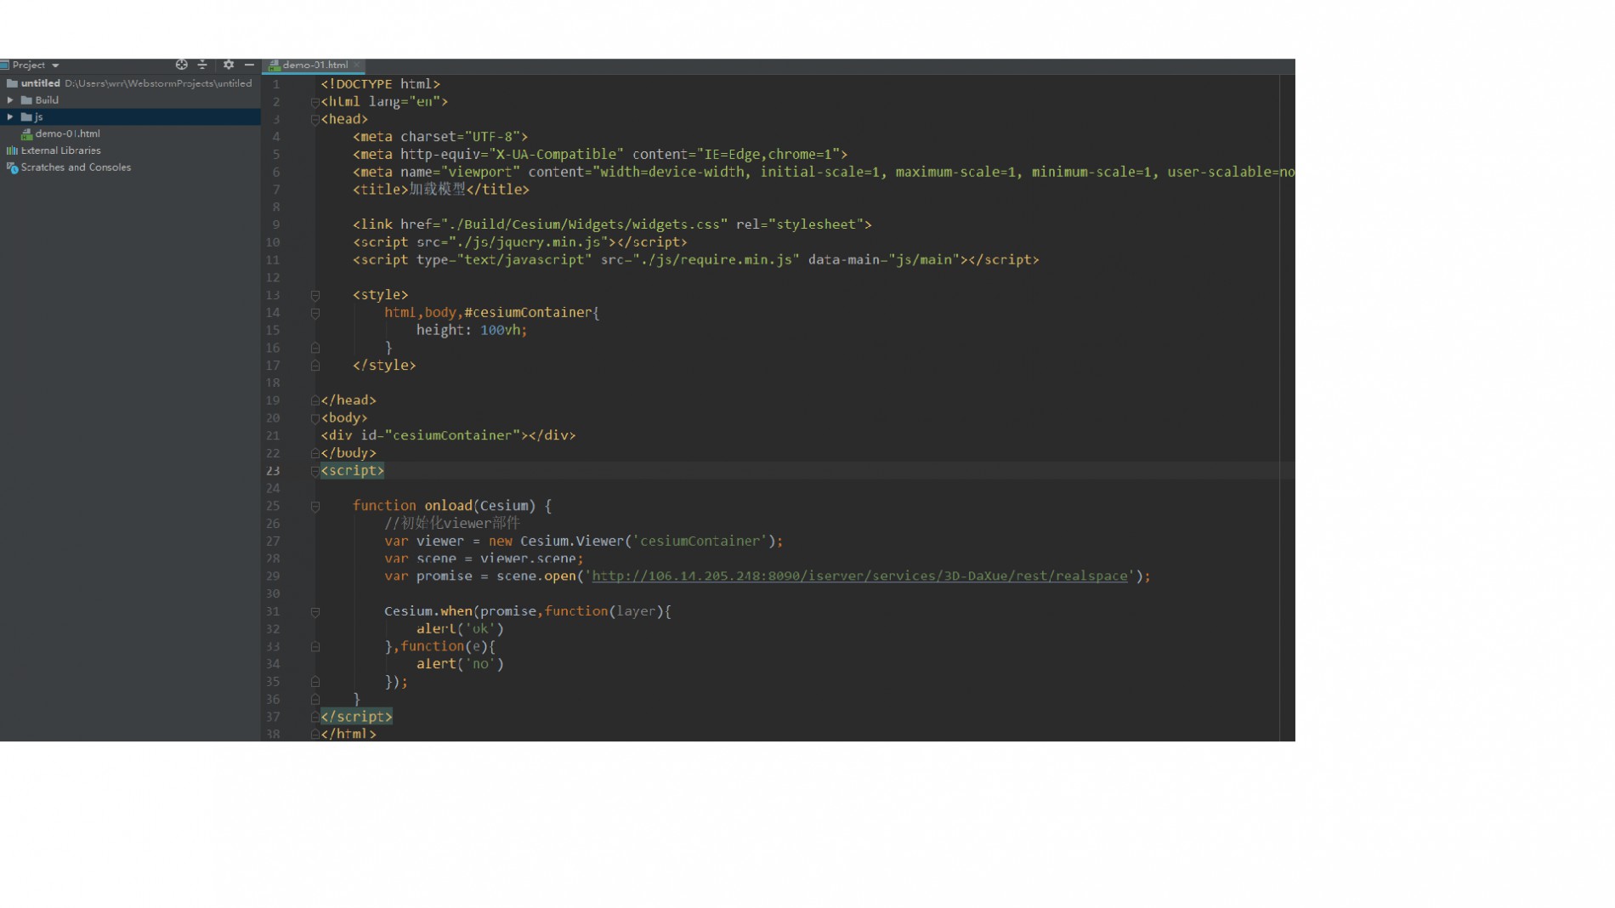Collapse the html tag fold marker on line 2
The width and height of the screenshot is (1615, 908).
coord(315,102)
